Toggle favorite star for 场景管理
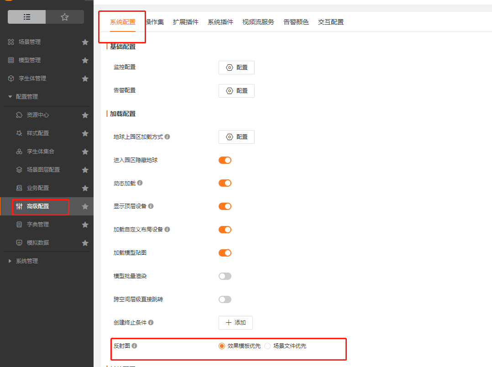Screen dimensions: 492x367 pyautogui.click(x=85, y=42)
